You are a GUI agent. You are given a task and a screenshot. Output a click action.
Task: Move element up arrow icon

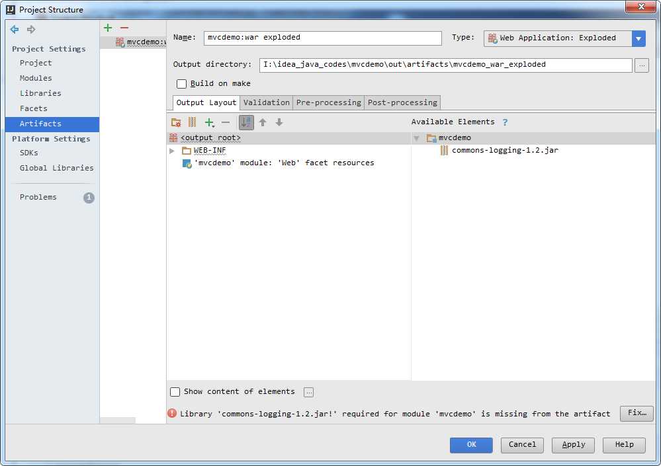(263, 122)
